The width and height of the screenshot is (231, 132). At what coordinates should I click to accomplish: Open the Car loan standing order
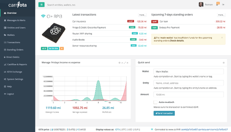point(188,22)
